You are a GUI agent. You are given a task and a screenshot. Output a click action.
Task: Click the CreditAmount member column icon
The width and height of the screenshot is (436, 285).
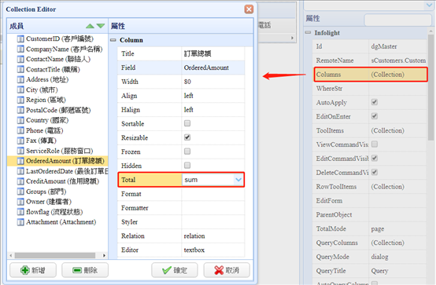pyautogui.click(x=20, y=181)
